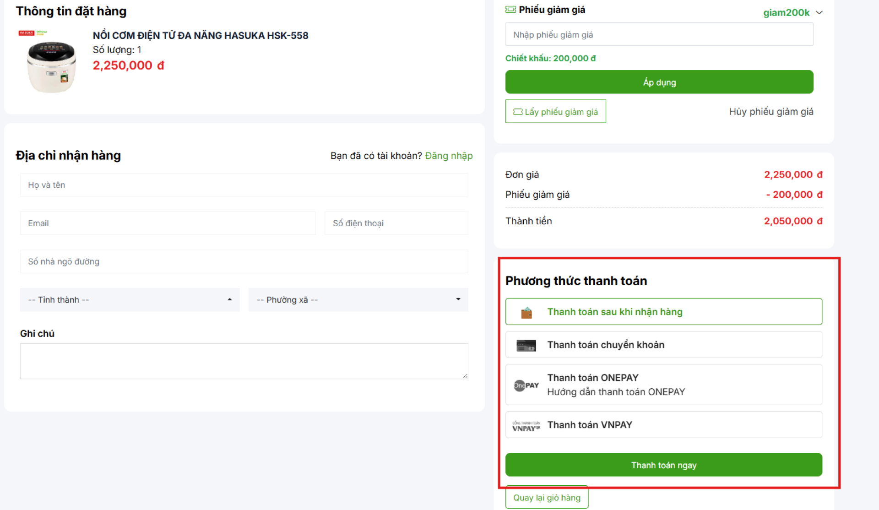Click the Đăng nhập login link

pos(448,156)
